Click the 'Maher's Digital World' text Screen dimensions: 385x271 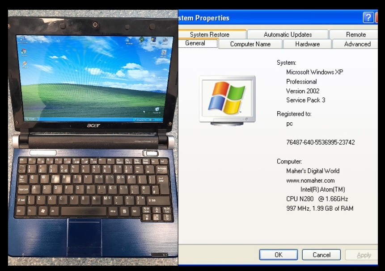click(x=313, y=171)
